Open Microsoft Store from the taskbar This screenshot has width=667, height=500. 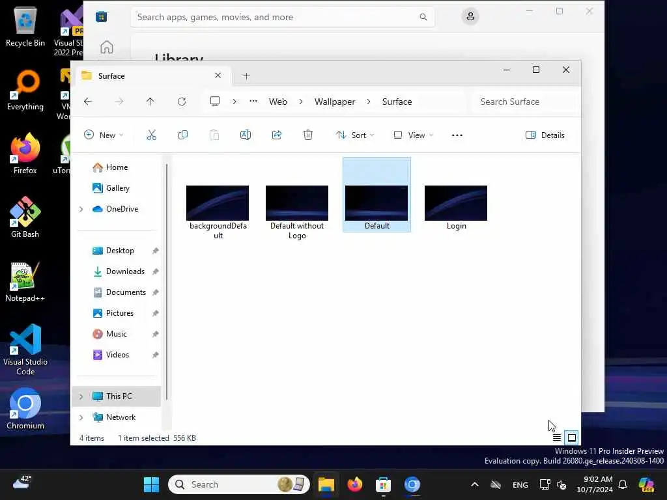click(383, 484)
